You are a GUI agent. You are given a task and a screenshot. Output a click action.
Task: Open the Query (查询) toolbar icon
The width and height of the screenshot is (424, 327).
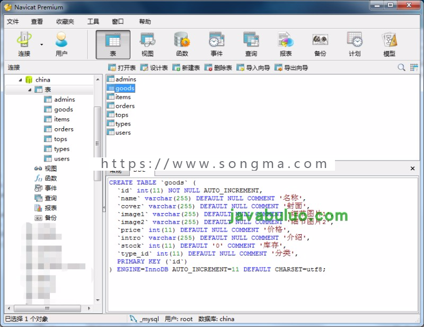tap(251, 44)
